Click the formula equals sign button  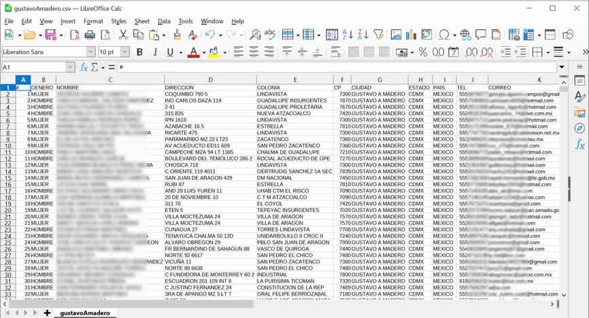(112, 67)
